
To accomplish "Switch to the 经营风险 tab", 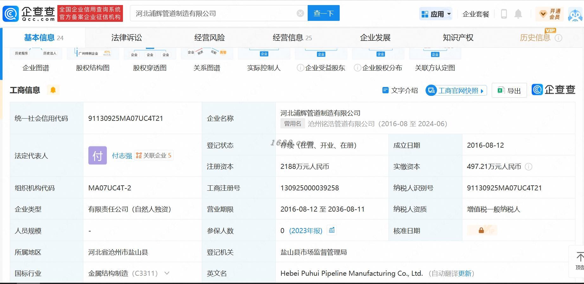I will [209, 38].
